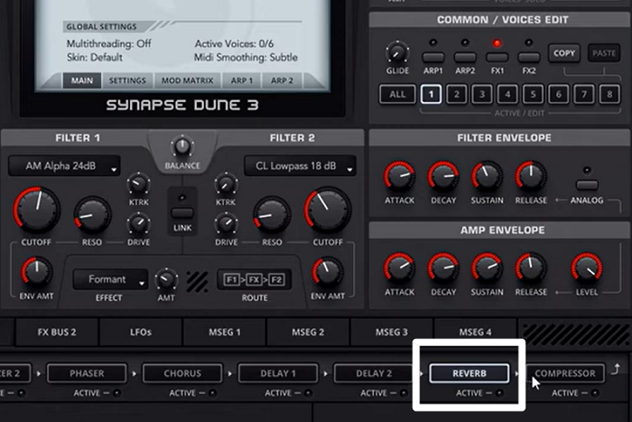Switch to the FX BUS 2 tab

pyautogui.click(x=57, y=332)
